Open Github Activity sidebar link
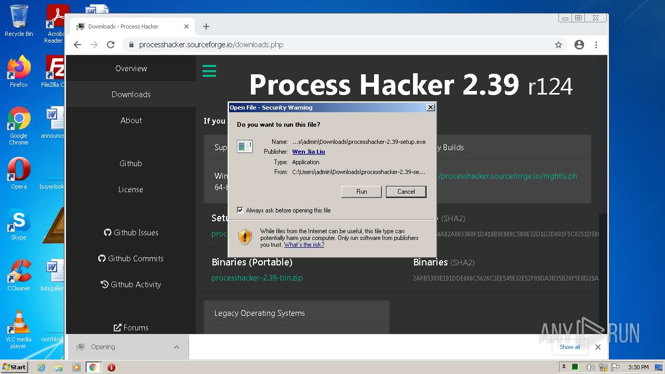 pos(131,285)
